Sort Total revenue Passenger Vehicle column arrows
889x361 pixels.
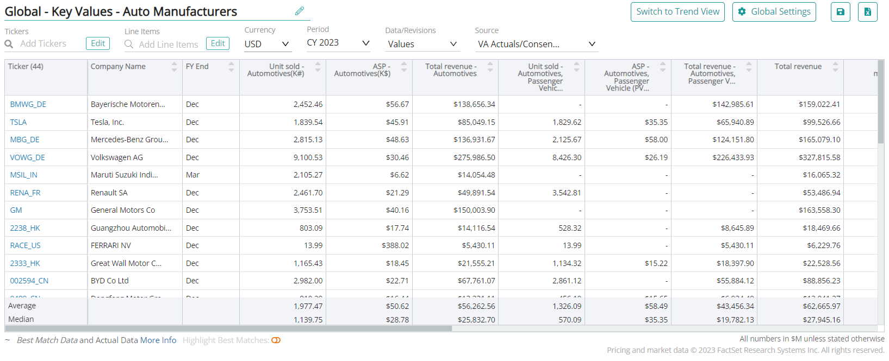749,66
